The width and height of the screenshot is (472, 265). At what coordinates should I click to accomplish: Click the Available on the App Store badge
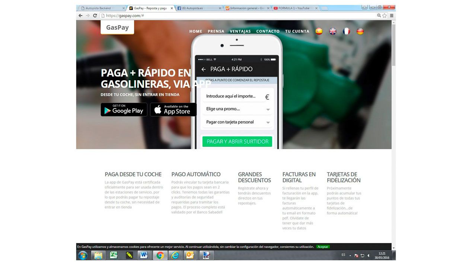click(x=173, y=110)
